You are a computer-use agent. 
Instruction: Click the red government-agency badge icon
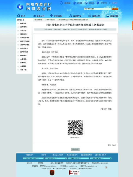[x=52, y=173]
